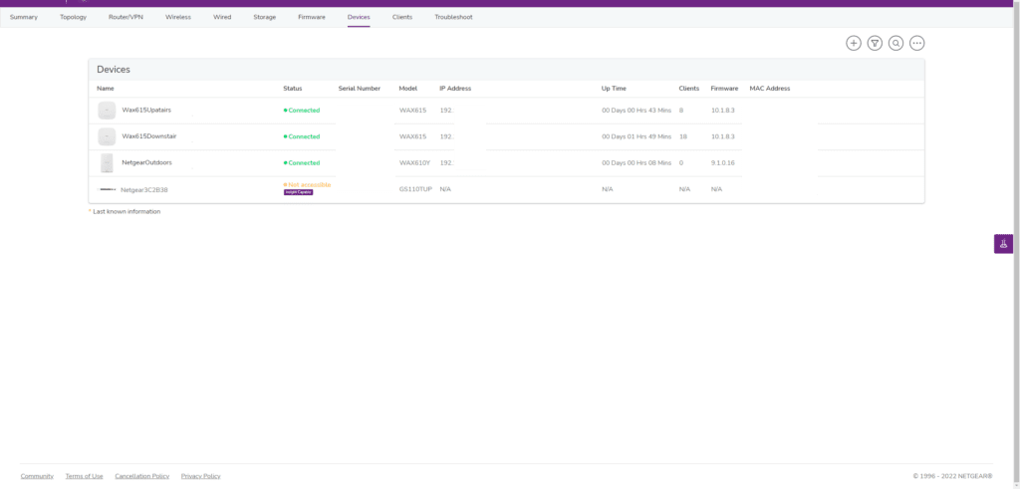Click the Insight Capable badge
The height and width of the screenshot is (489, 1020).
point(298,192)
